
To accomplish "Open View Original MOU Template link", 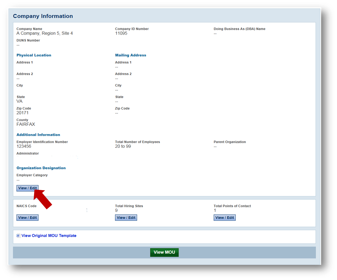I will point(49,236).
